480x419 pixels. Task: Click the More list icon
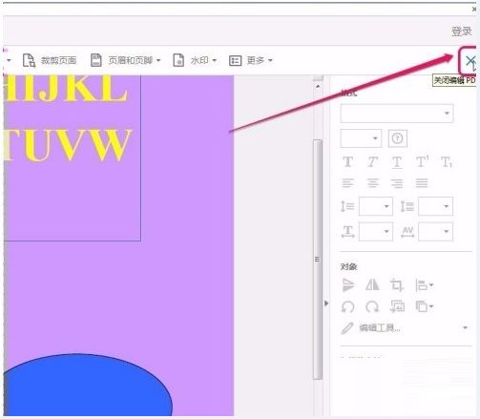point(235,61)
